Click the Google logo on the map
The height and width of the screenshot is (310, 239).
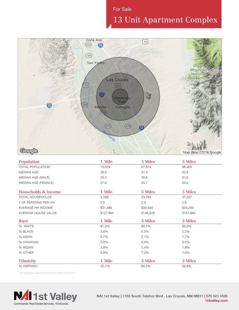29,151
